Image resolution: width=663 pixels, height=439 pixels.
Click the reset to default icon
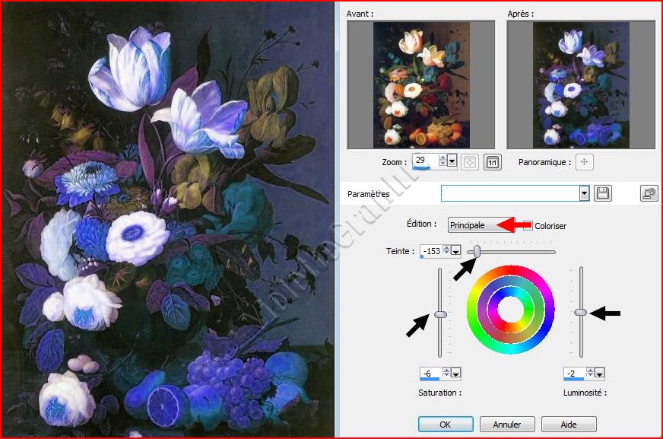point(649,193)
